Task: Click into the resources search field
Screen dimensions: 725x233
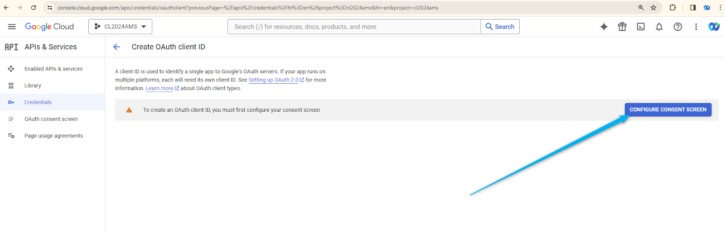Action: [x=353, y=27]
